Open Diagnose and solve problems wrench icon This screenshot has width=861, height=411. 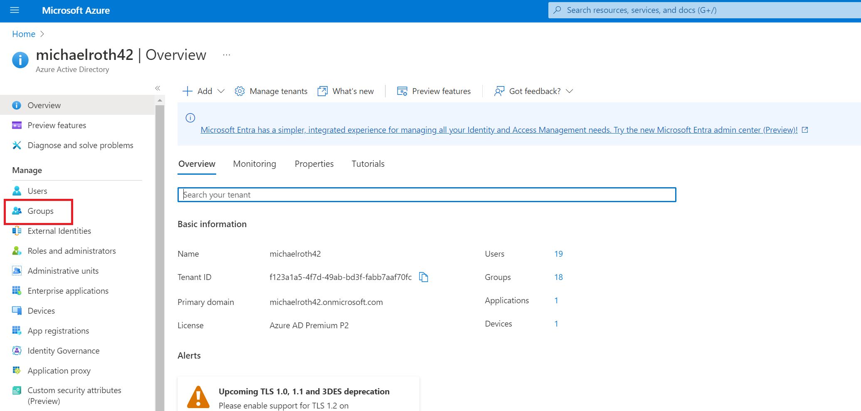pyautogui.click(x=17, y=145)
